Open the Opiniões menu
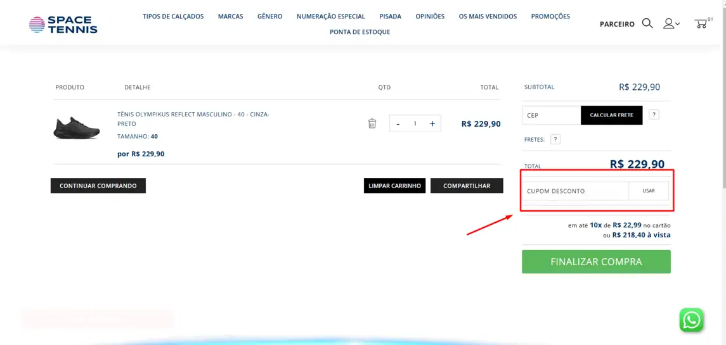The width and height of the screenshot is (726, 345). coord(430,16)
